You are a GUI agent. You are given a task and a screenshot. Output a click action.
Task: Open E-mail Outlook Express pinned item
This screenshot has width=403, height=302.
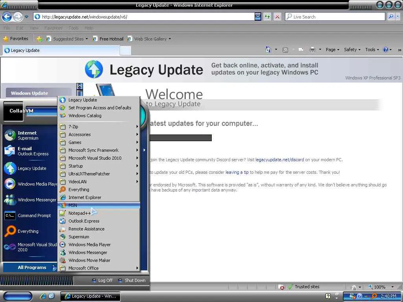pyautogui.click(x=29, y=151)
